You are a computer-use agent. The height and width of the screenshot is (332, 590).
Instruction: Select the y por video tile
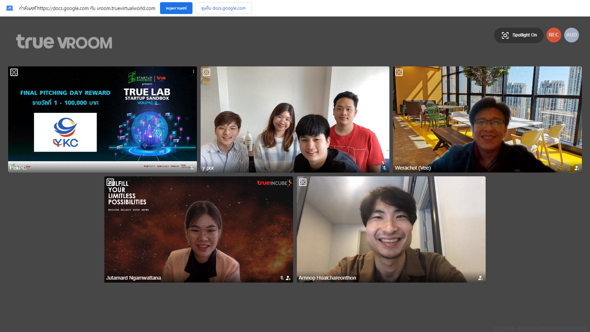295,119
